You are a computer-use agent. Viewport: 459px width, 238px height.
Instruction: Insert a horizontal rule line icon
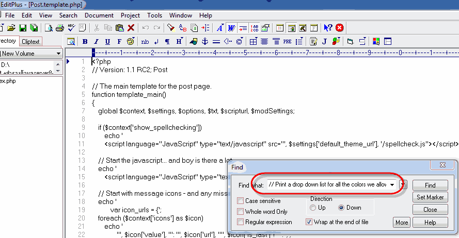pyautogui.click(x=216, y=41)
